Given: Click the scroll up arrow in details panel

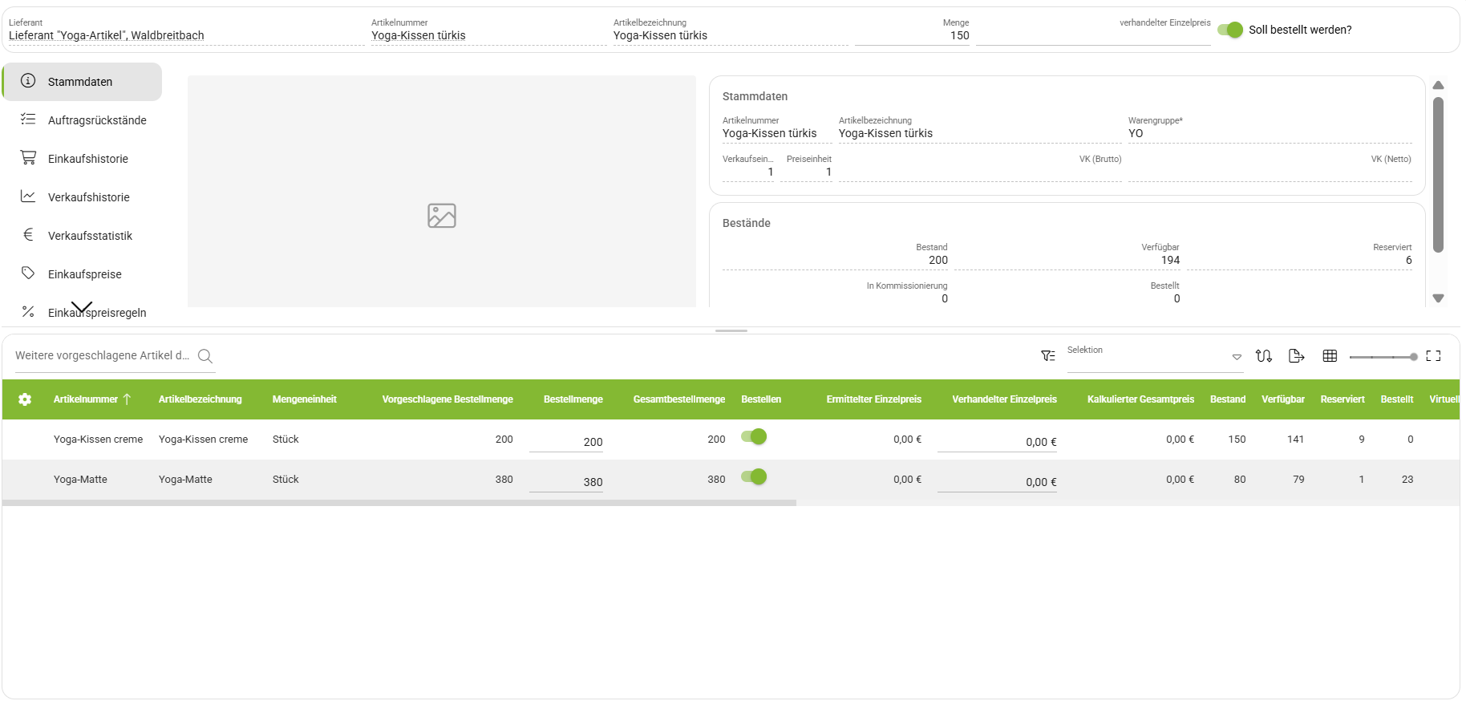Looking at the screenshot, I should [1439, 85].
